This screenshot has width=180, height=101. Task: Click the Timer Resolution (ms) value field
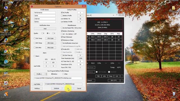tap(80, 58)
